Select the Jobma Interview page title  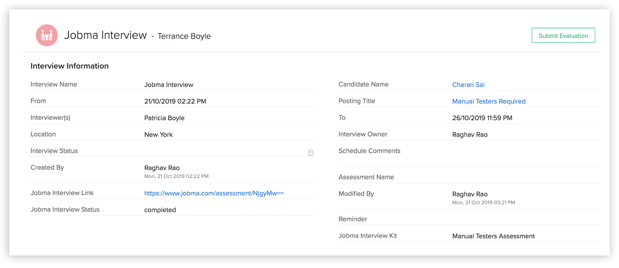tap(106, 35)
